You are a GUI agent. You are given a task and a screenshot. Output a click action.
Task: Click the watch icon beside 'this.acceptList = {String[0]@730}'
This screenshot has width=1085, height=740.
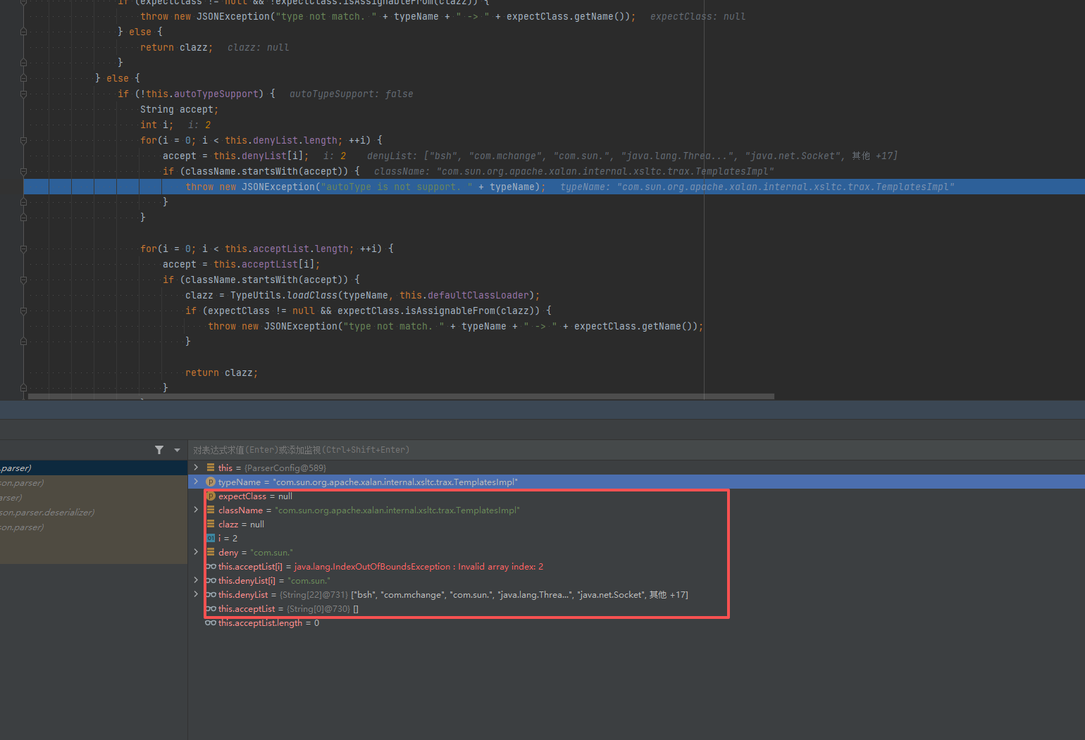pyautogui.click(x=211, y=608)
